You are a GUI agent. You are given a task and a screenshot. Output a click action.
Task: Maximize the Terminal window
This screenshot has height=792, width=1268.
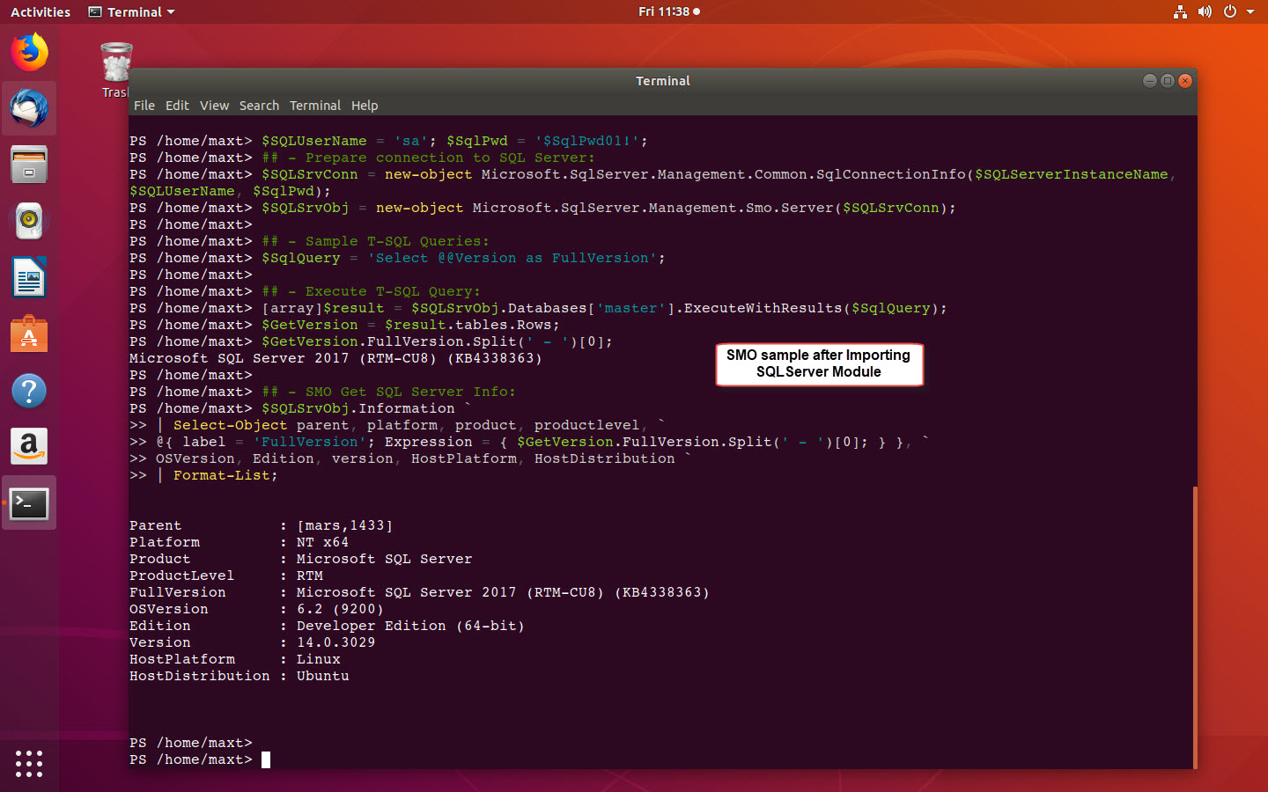[x=1168, y=81]
